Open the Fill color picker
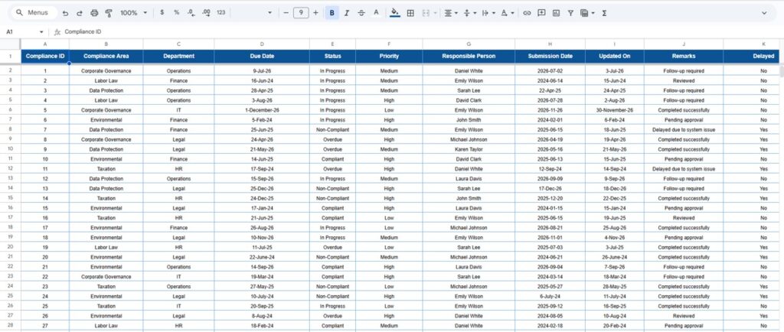 (395, 13)
